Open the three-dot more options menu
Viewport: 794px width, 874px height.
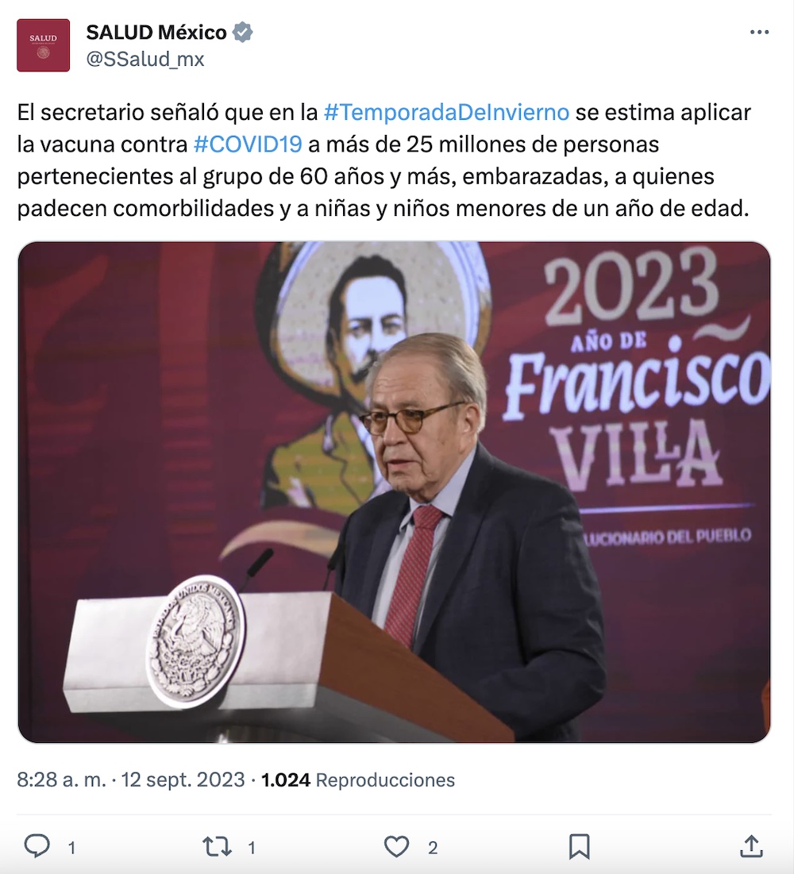(x=759, y=33)
